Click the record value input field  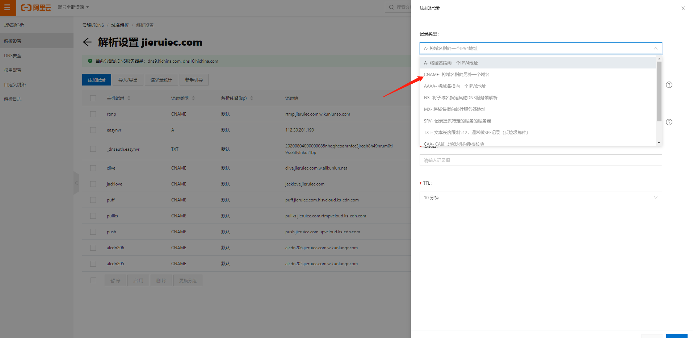(x=541, y=160)
